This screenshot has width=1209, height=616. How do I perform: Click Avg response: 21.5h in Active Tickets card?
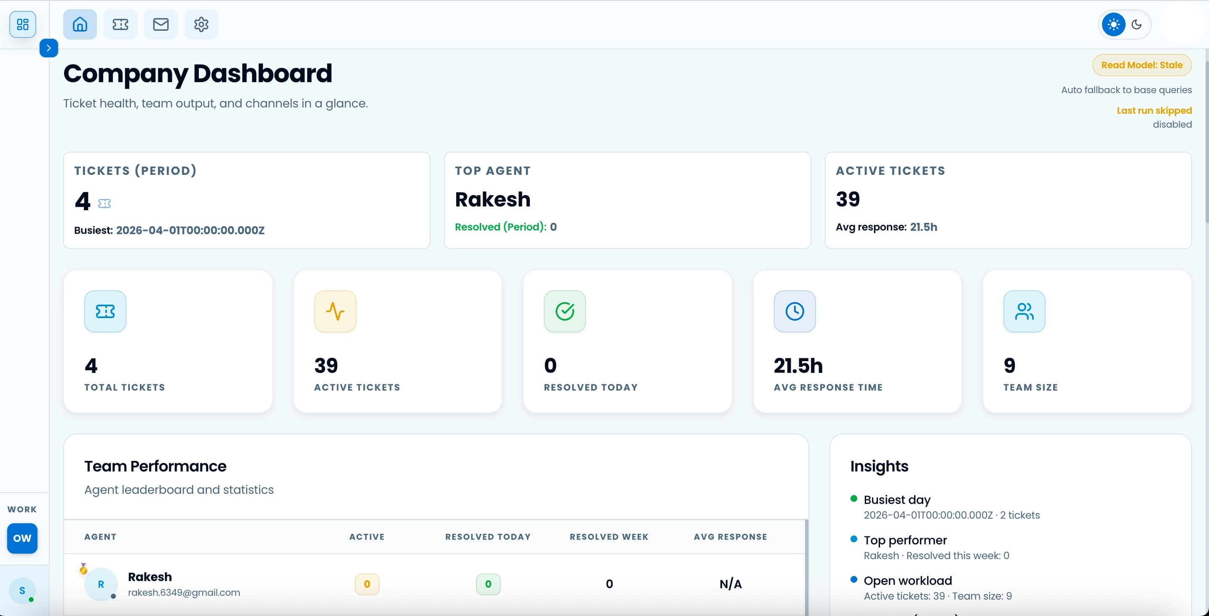pos(886,227)
